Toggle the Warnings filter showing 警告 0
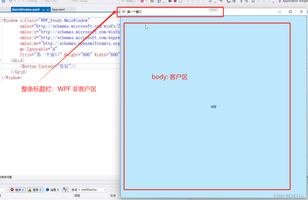308x200 pixels. pos(35,190)
